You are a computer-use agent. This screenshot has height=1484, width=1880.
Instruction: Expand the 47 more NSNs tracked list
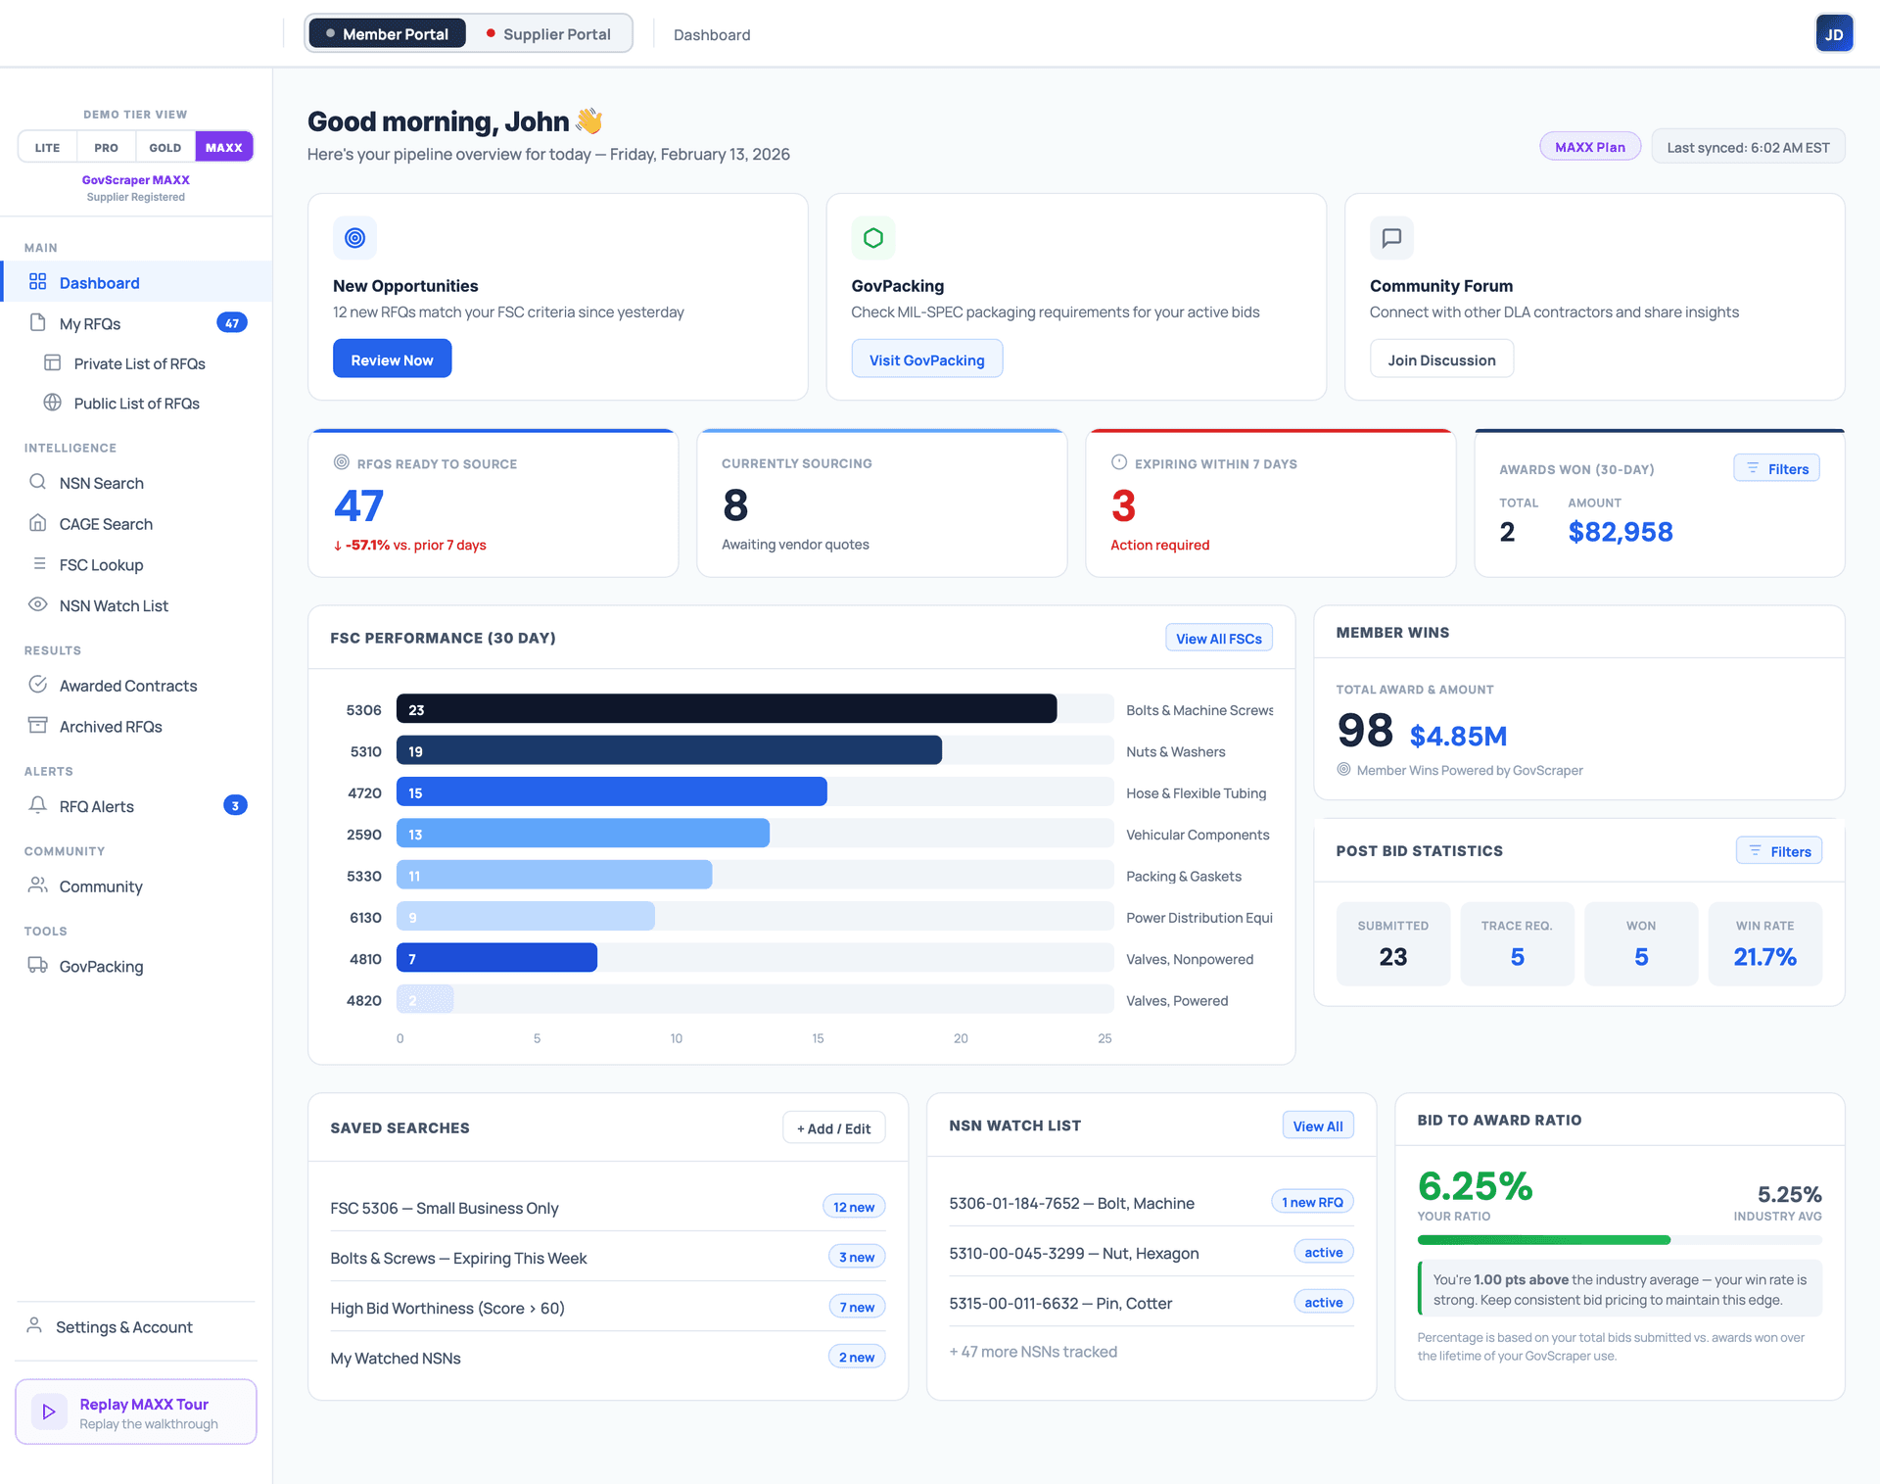1033,1351
